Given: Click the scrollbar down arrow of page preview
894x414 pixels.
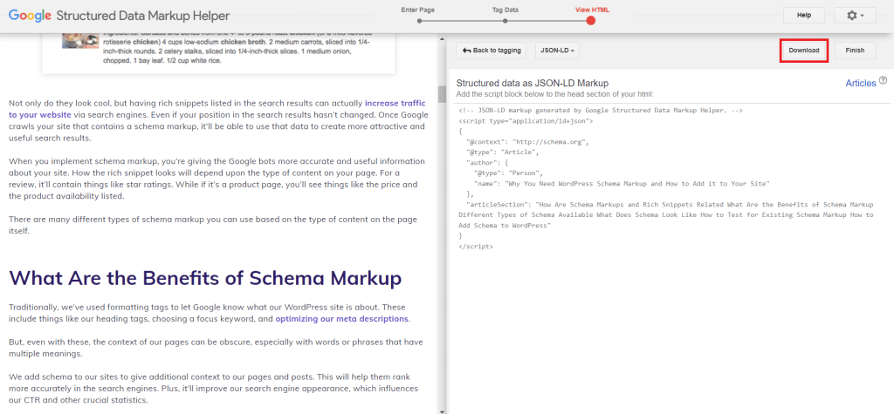Looking at the screenshot, I should point(442,410).
